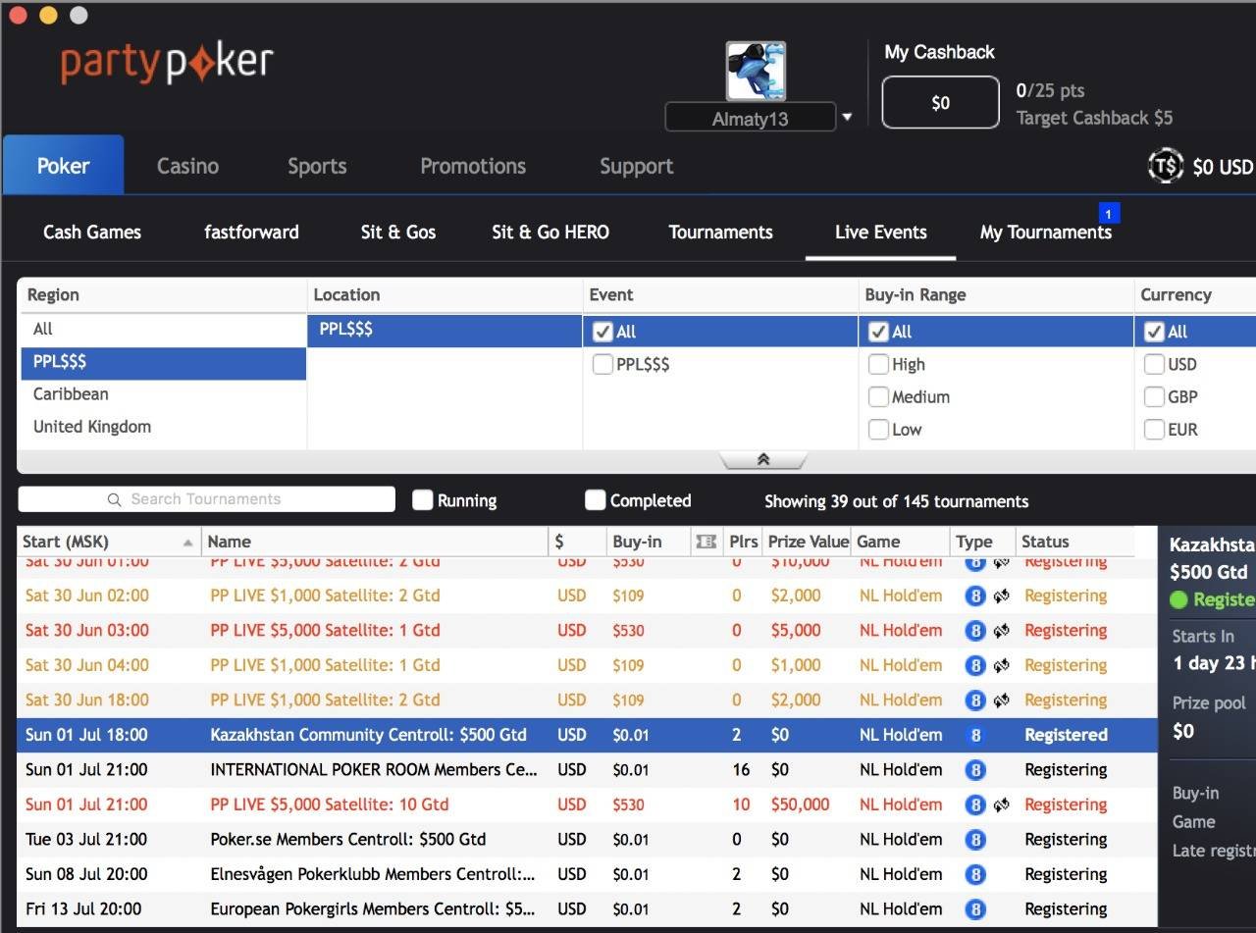Open the Almaty13 account dropdown arrow
Screen dimensions: 1256x933
847,118
